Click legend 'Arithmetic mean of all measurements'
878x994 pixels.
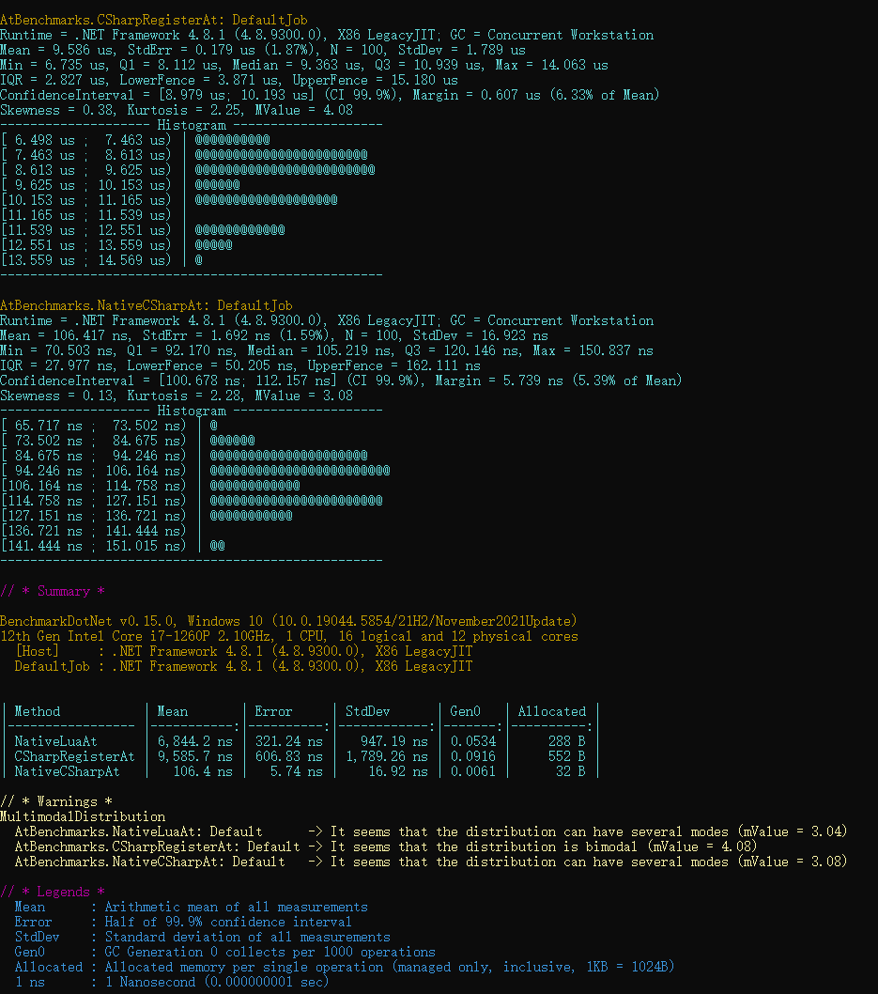click(237, 908)
